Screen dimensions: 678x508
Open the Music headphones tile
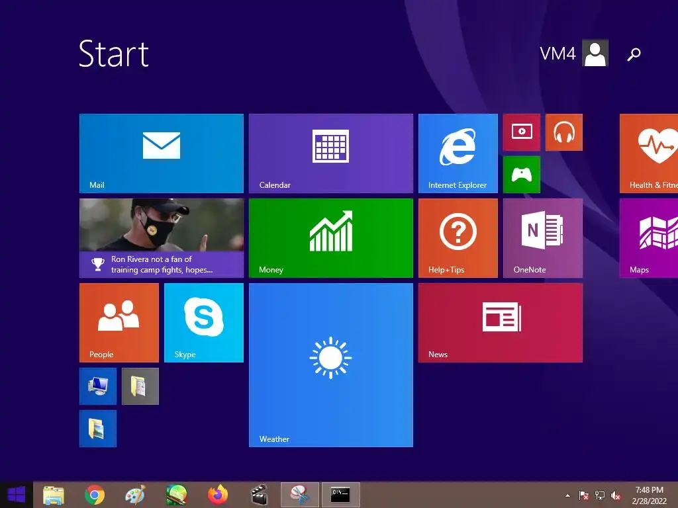coord(564,132)
